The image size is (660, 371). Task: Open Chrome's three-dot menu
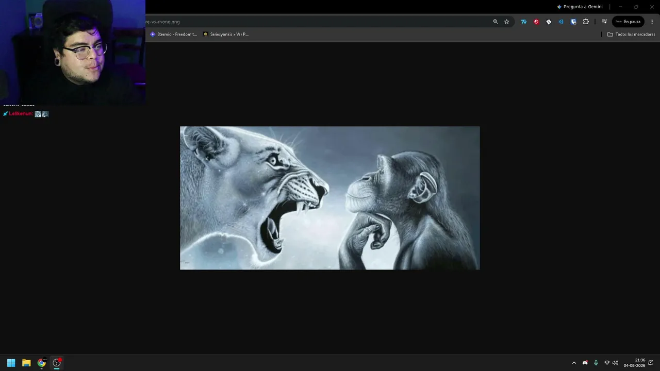click(x=652, y=22)
